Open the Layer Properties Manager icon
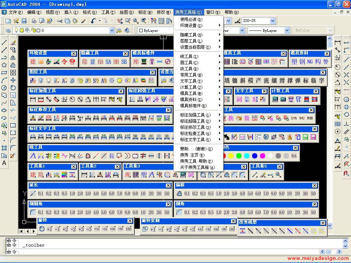The width and height of the screenshot is (351, 263). click(x=8, y=30)
